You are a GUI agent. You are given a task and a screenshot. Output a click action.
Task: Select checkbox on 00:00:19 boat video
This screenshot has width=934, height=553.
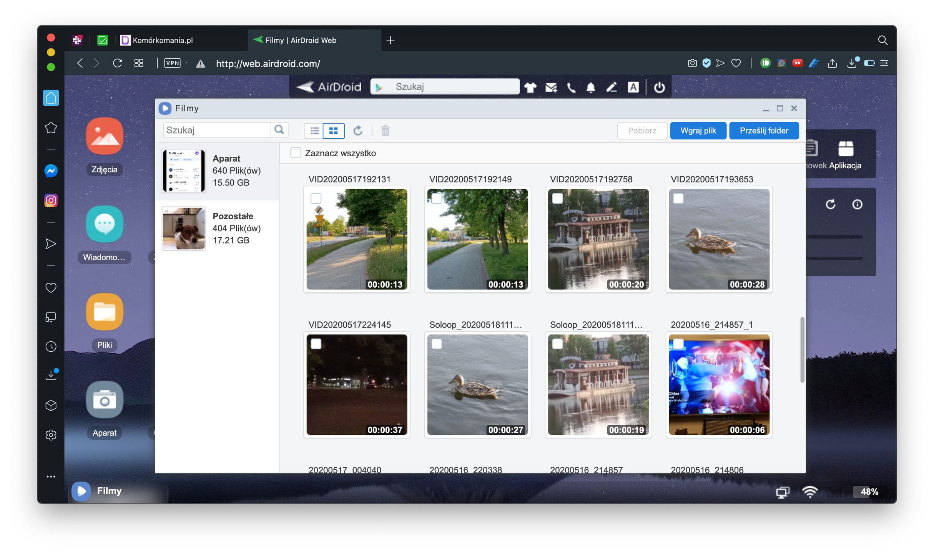(557, 344)
